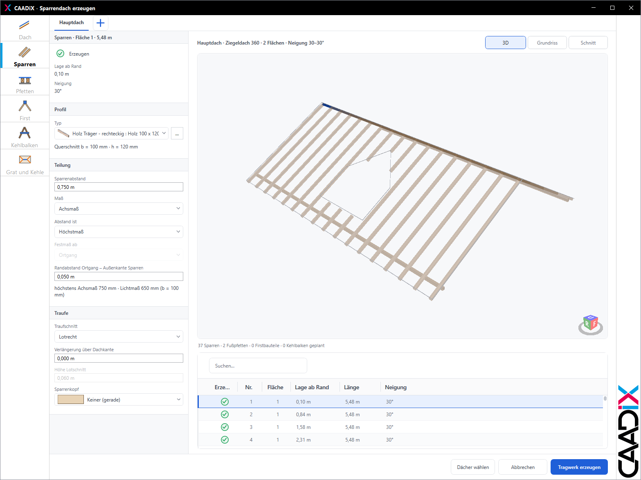The image size is (641, 480).
Task: Switch to Schnitt view
Action: point(588,43)
